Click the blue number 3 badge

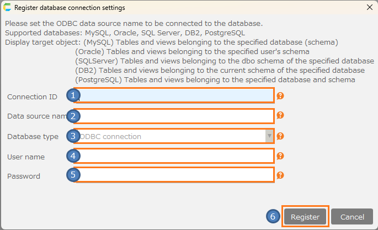coord(74,136)
